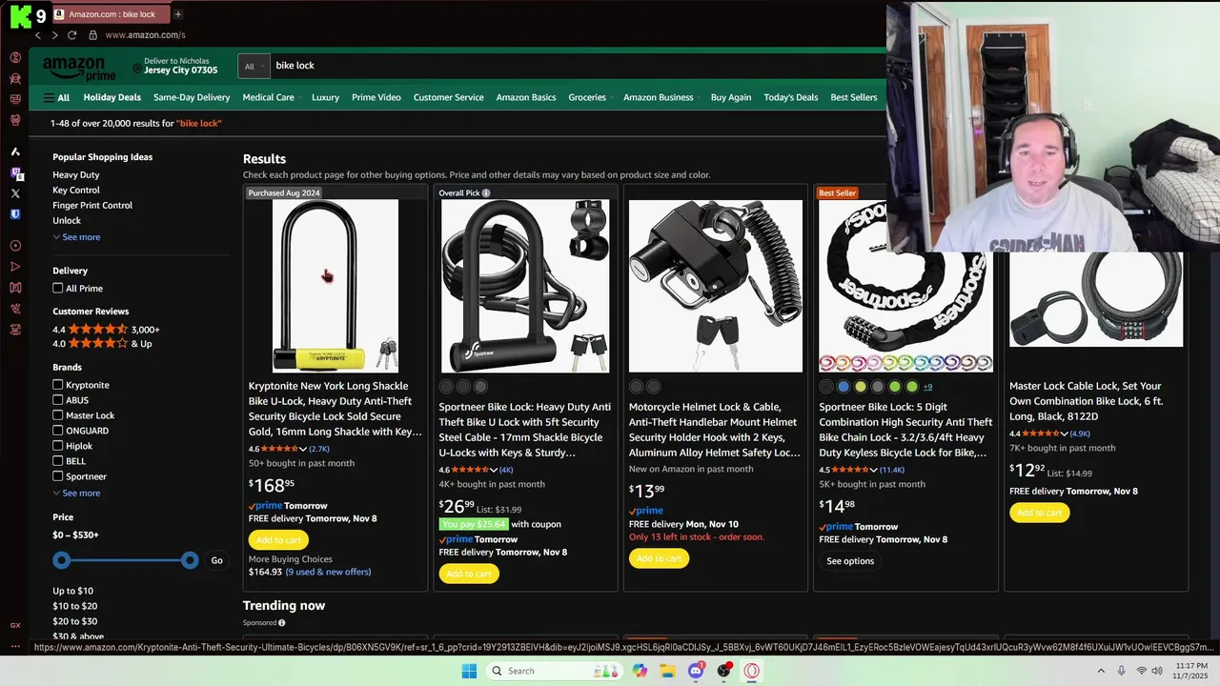Click the Overall Pick info icon
This screenshot has width=1220, height=686.
tap(486, 192)
